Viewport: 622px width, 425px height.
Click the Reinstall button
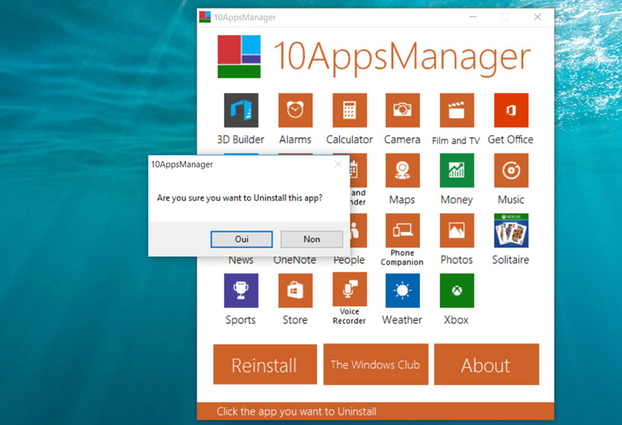(265, 364)
